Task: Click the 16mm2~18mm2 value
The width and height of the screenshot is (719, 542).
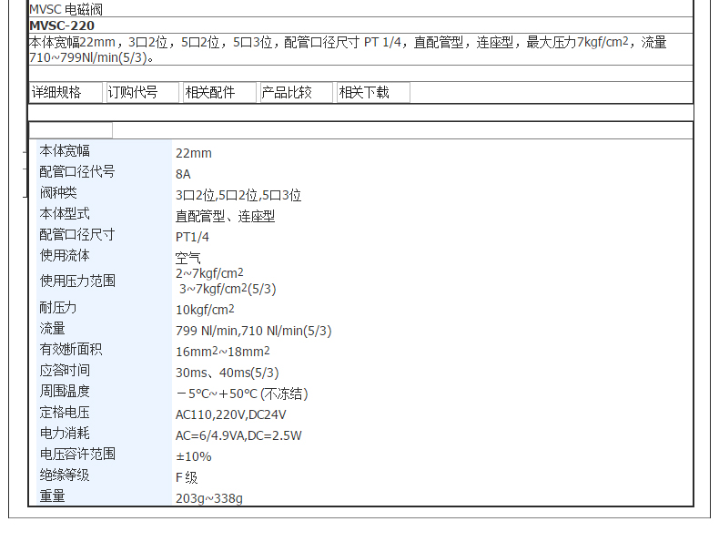Action: (223, 352)
